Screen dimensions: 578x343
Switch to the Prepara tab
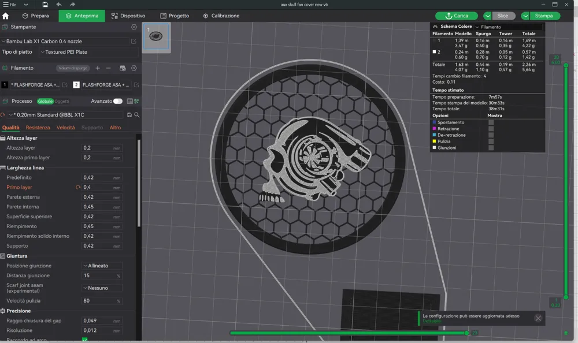pyautogui.click(x=36, y=16)
